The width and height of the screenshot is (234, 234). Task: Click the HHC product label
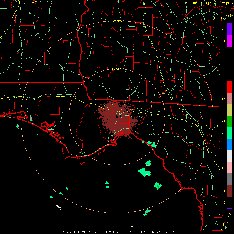229,16
